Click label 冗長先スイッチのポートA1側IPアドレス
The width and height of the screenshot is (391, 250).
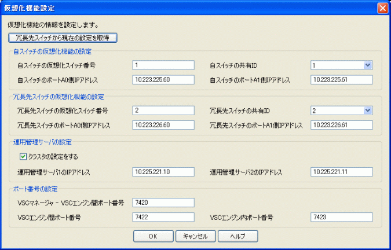click(256, 126)
